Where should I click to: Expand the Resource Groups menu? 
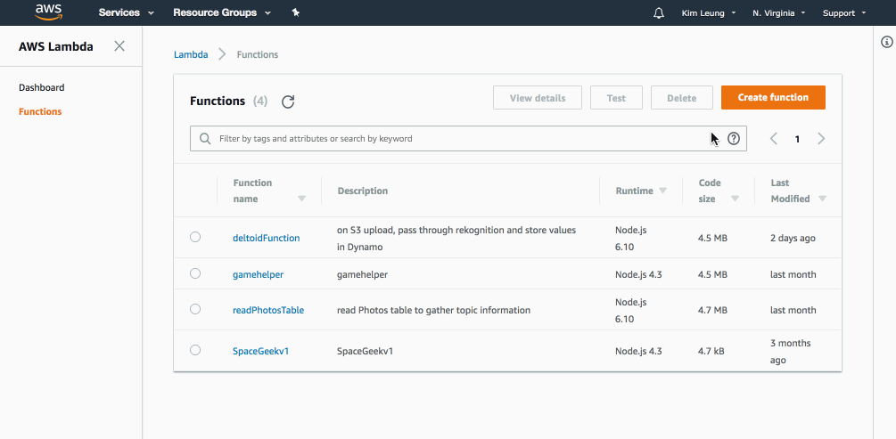pos(222,12)
